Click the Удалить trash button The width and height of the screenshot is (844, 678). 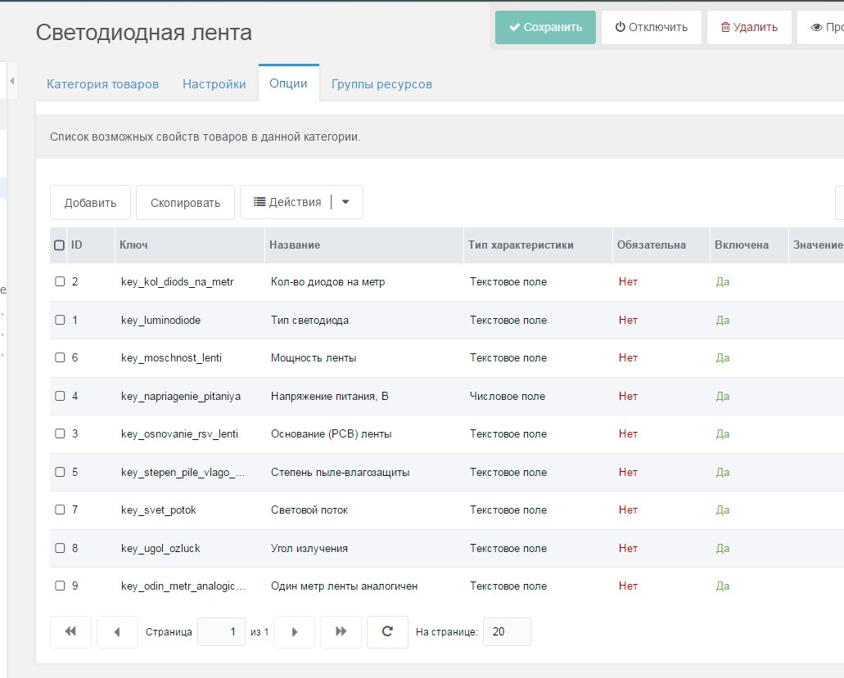point(749,27)
